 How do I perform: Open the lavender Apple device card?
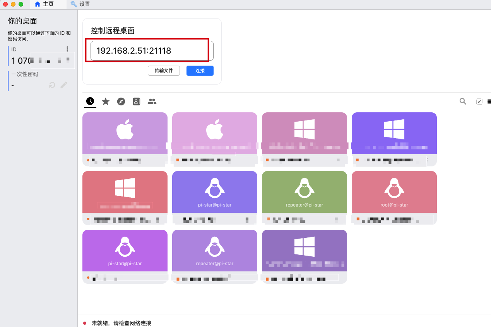coord(125,139)
